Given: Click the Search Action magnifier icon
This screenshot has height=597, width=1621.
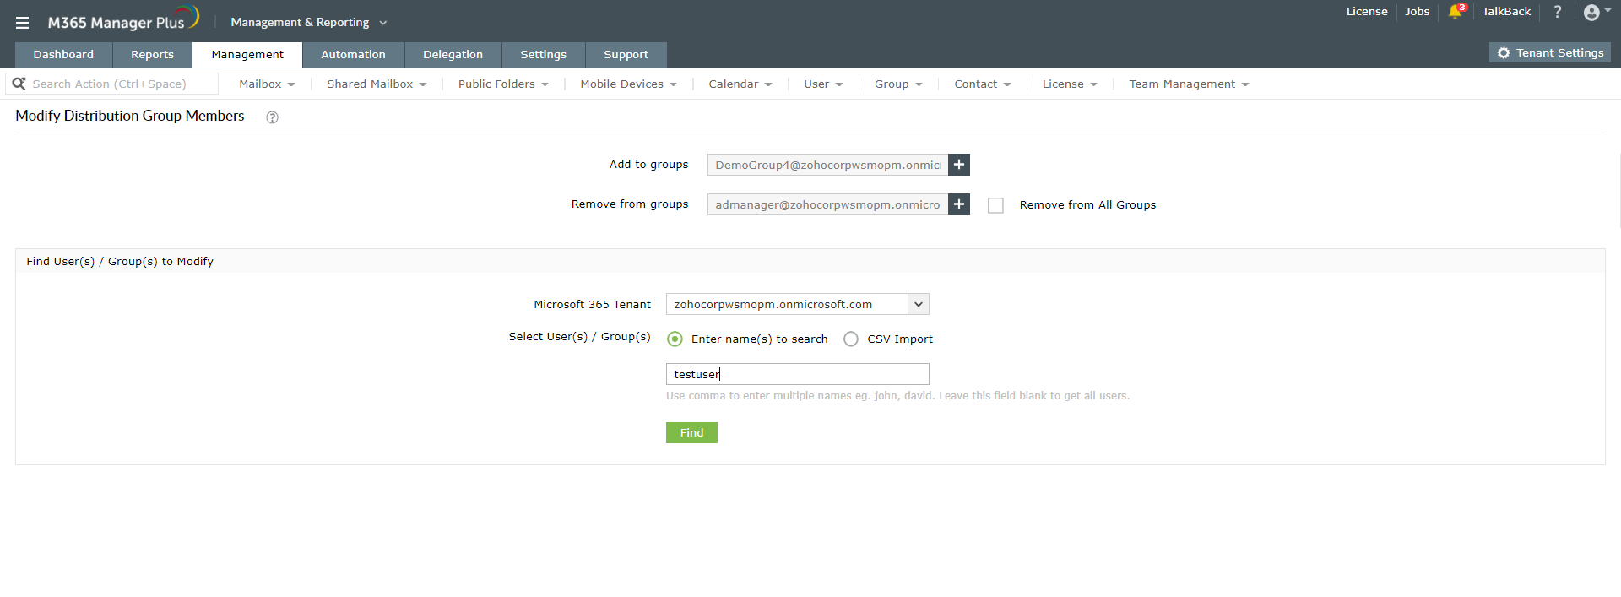Looking at the screenshot, I should [19, 84].
